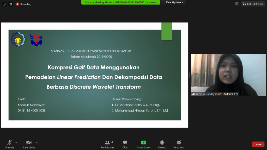Select Khoirun Nahdliyah's video thumbnail
This screenshot has height=150, width=267.
point(228,75)
